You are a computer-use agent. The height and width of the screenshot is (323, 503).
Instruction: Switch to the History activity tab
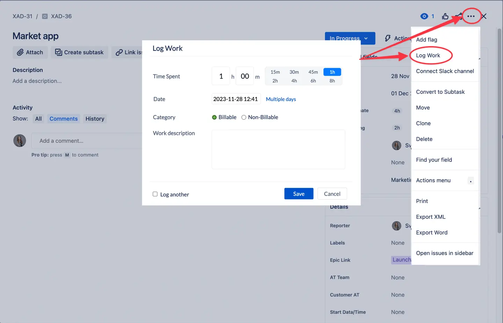click(95, 119)
